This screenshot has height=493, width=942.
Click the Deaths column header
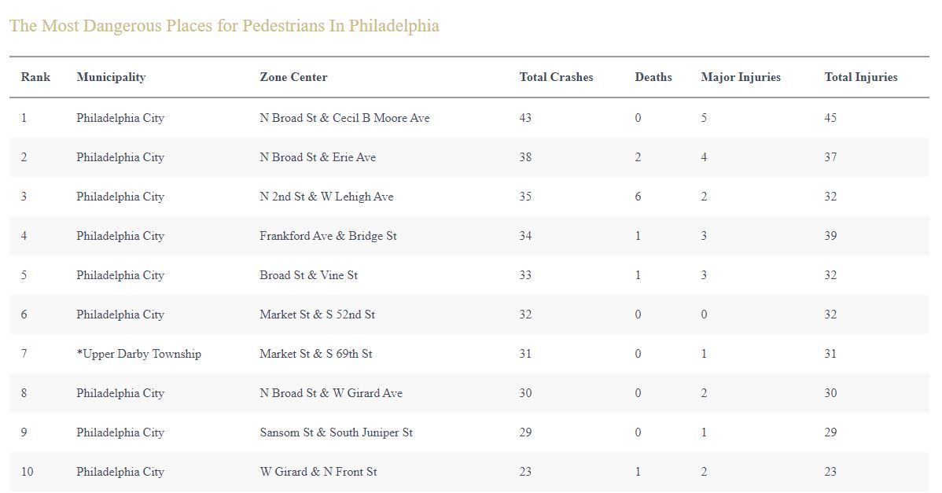coord(653,77)
